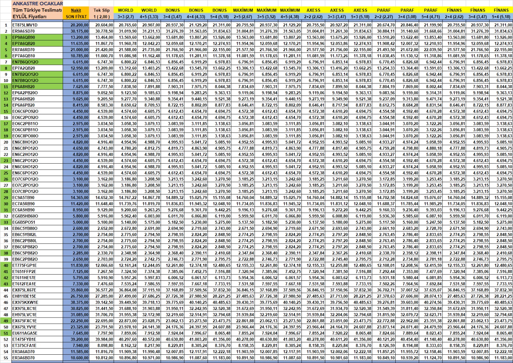Click cash price 38.375,00 cell
The image size is (513, 363).
point(76,302)
